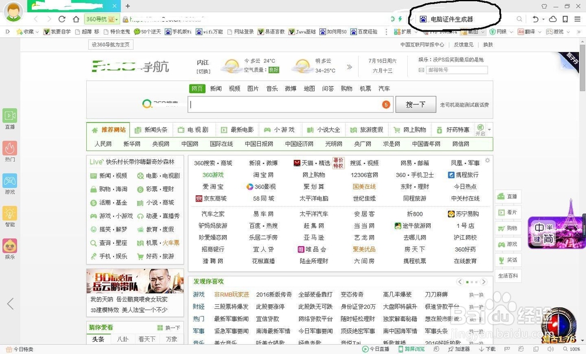Toggle the sidebar arrow in bookmarks bar
Image resolution: width=586 pixels, height=354 pixels.
pyautogui.click(x=8, y=32)
